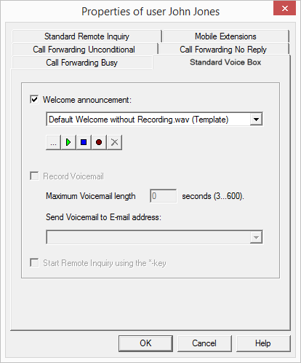Screen dimensions: 301x363
Task: Play the welcome announcement
Action: pos(68,142)
